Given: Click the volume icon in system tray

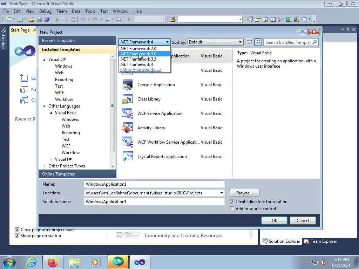Looking at the screenshot, I should (x=324, y=263).
